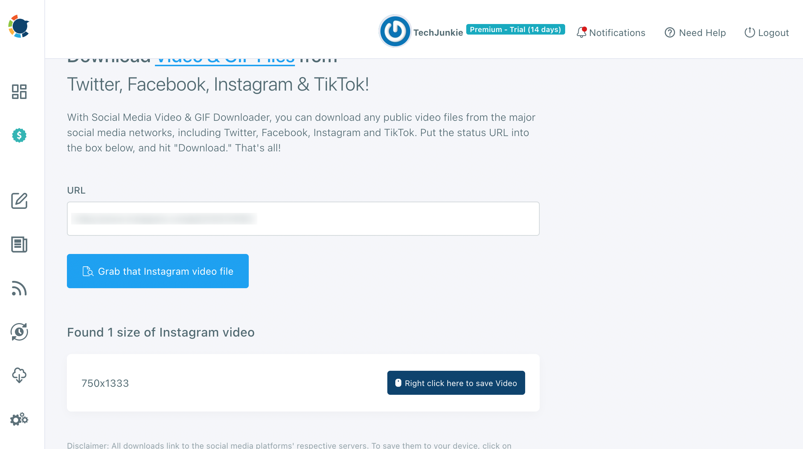The height and width of the screenshot is (449, 803).
Task: Click the green dollar badge icon
Action: point(19,135)
